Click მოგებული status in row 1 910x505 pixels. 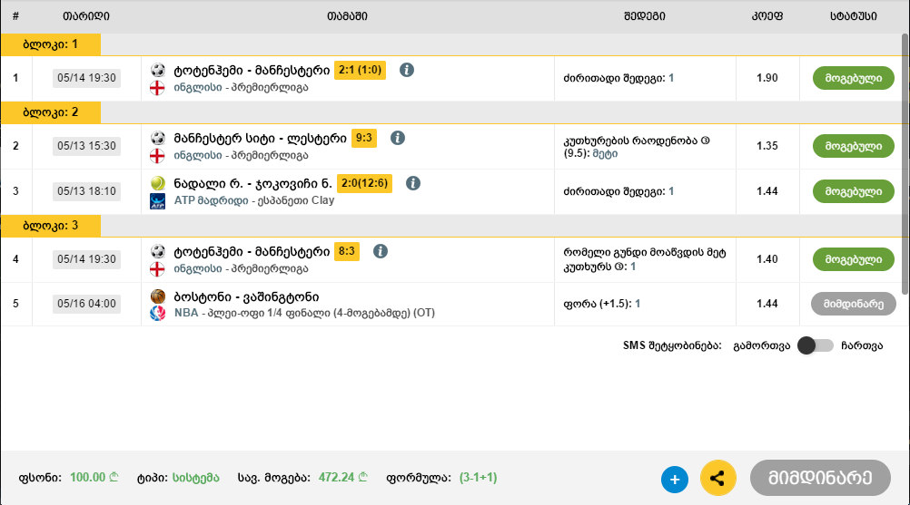[x=853, y=78]
